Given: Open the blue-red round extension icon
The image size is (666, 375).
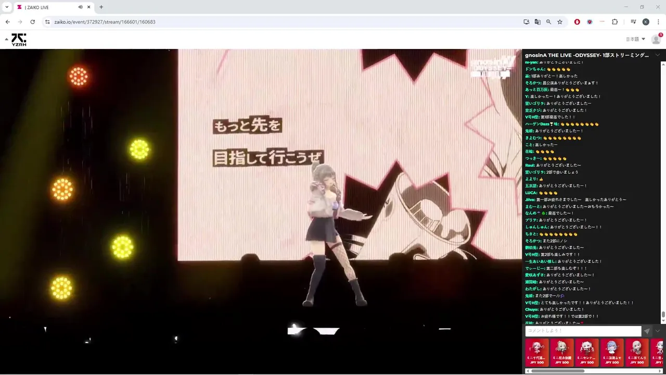Looking at the screenshot, I should pyautogui.click(x=590, y=22).
